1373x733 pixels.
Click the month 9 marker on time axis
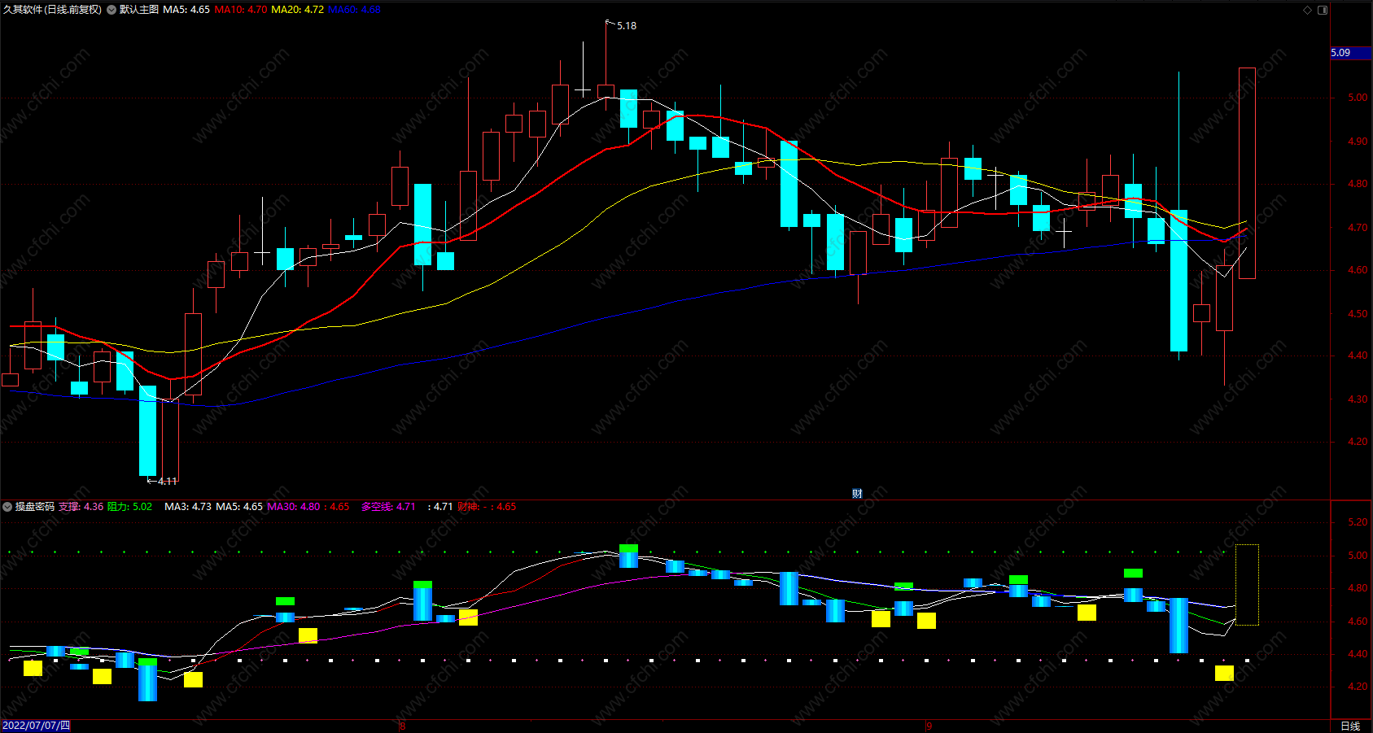pos(929,726)
